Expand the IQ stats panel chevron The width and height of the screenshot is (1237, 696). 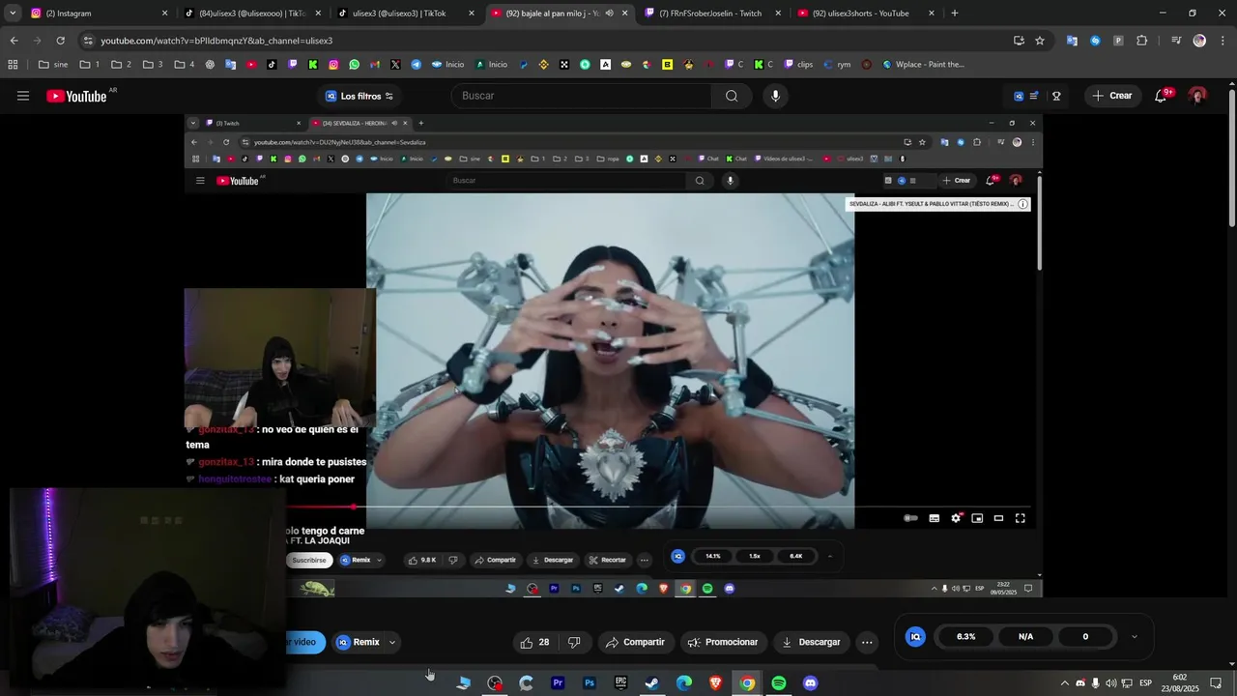tap(1134, 636)
